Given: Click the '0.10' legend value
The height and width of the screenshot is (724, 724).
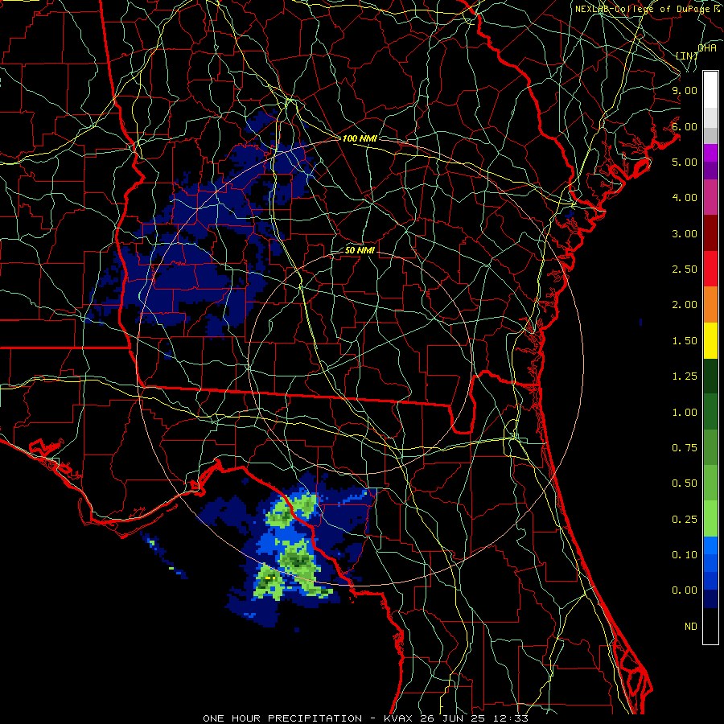Looking at the screenshot, I should (685, 555).
